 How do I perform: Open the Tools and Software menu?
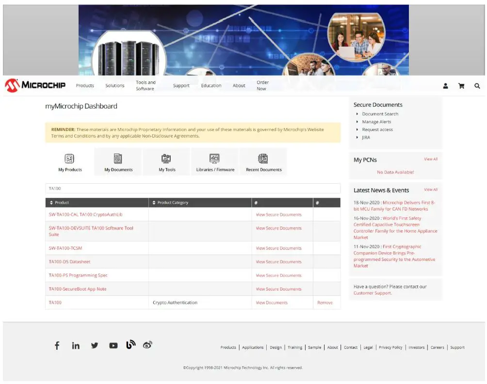click(x=146, y=85)
